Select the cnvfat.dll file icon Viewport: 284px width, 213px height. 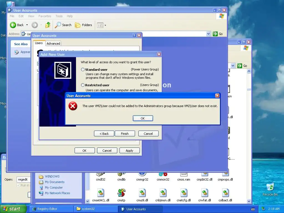pos(204,195)
